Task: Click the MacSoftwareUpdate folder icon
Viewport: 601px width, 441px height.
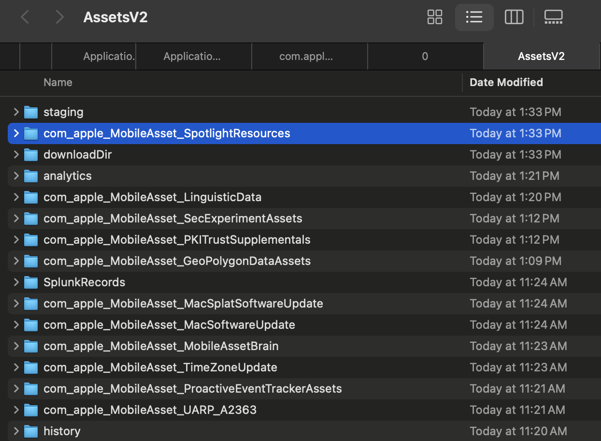Action: coord(31,325)
